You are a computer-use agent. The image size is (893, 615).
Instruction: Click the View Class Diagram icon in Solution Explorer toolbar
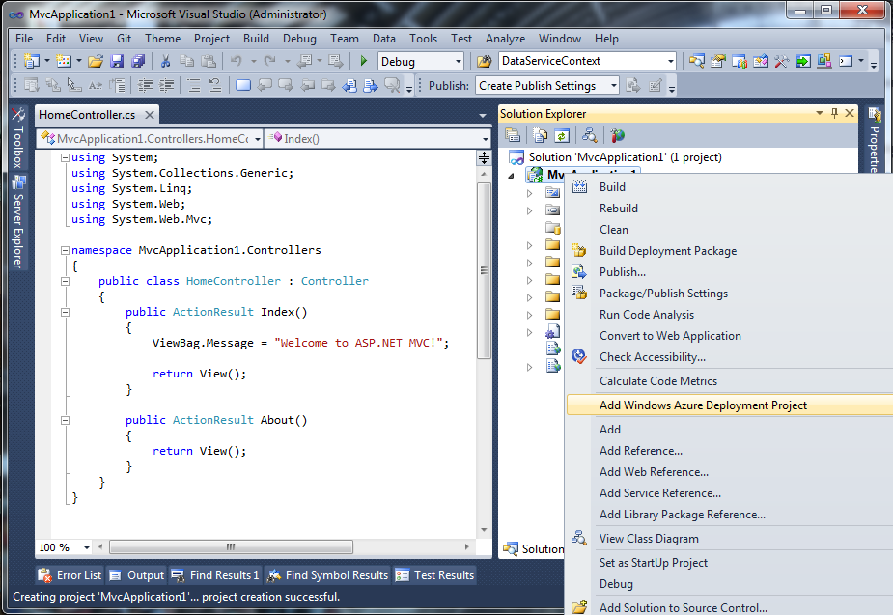tap(590, 135)
